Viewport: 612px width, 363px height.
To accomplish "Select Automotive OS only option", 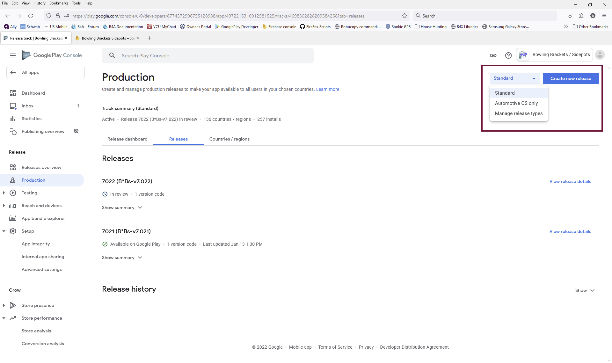I will (x=516, y=103).
